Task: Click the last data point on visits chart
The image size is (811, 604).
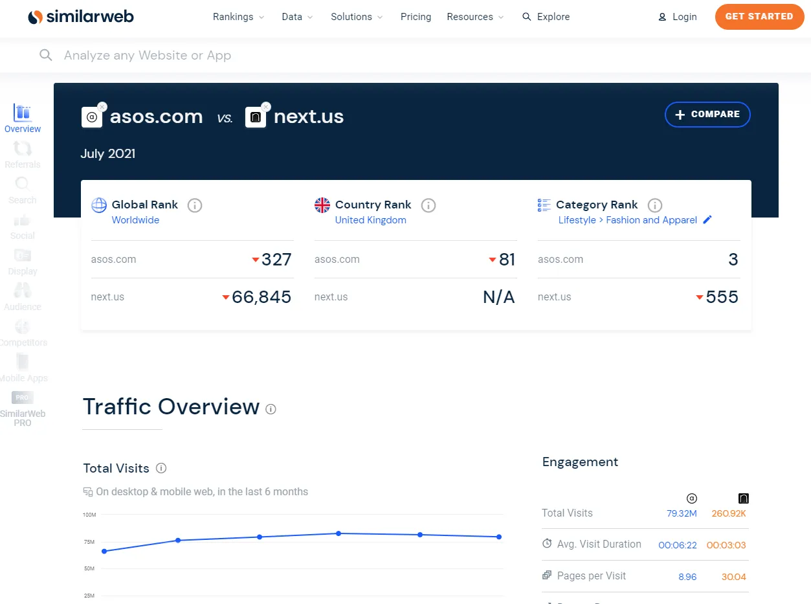Action: pyautogui.click(x=499, y=537)
